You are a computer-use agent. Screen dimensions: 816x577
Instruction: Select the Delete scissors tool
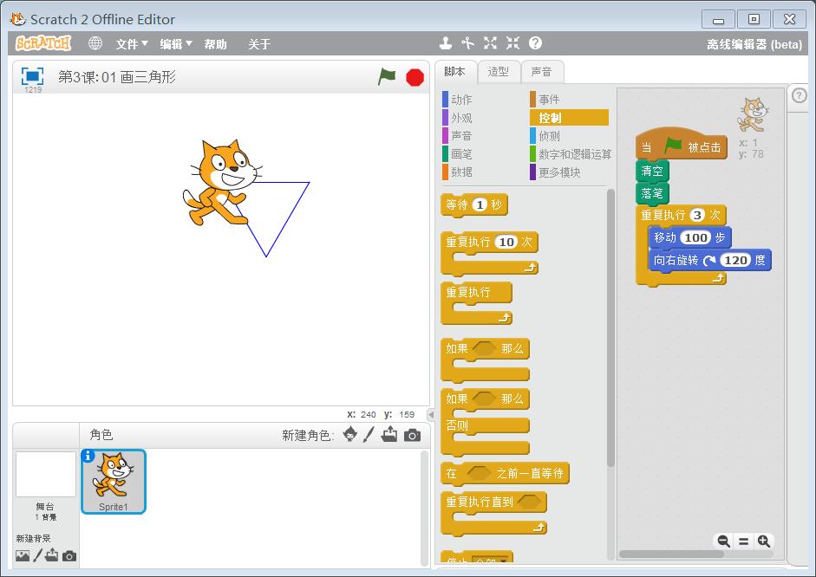468,43
